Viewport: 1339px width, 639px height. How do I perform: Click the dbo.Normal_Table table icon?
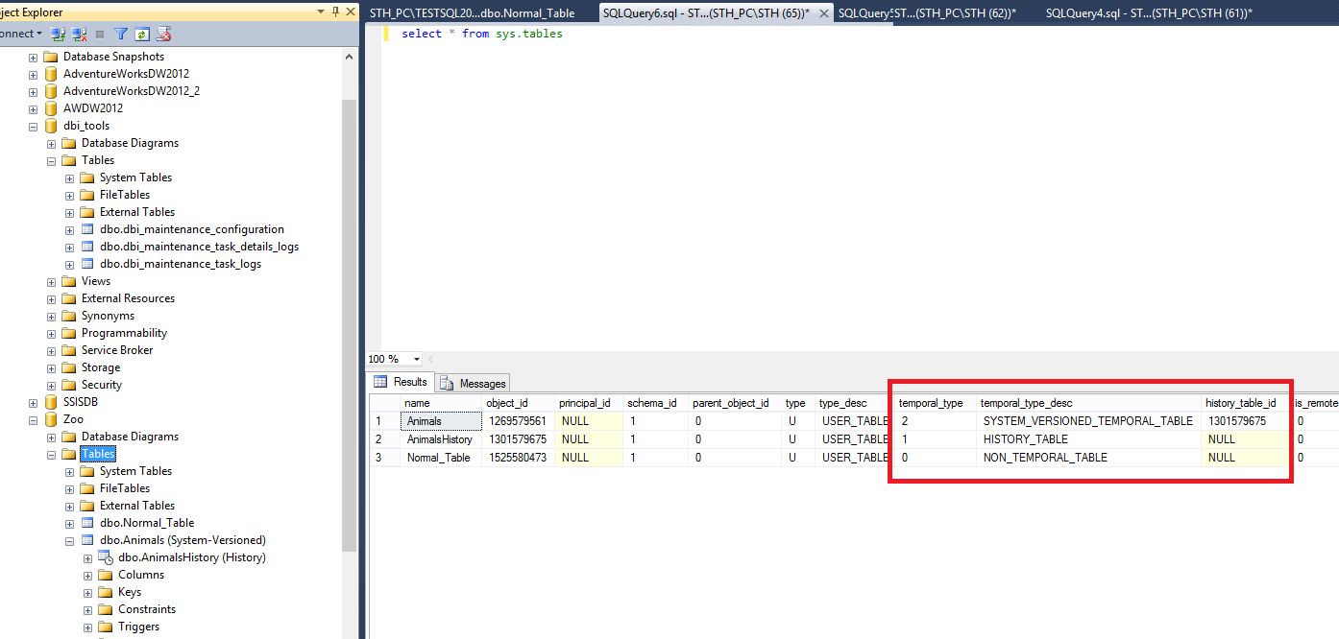(87, 523)
